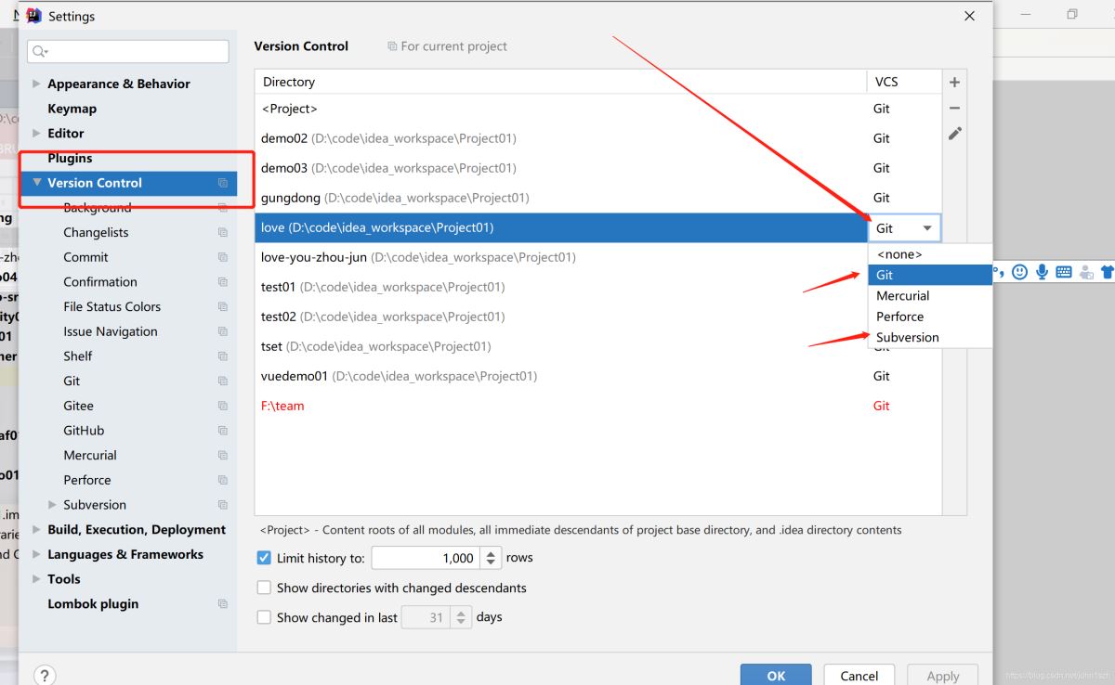Collapse the Version Control tree node
Screen dimensions: 1115x685
pyautogui.click(x=37, y=183)
